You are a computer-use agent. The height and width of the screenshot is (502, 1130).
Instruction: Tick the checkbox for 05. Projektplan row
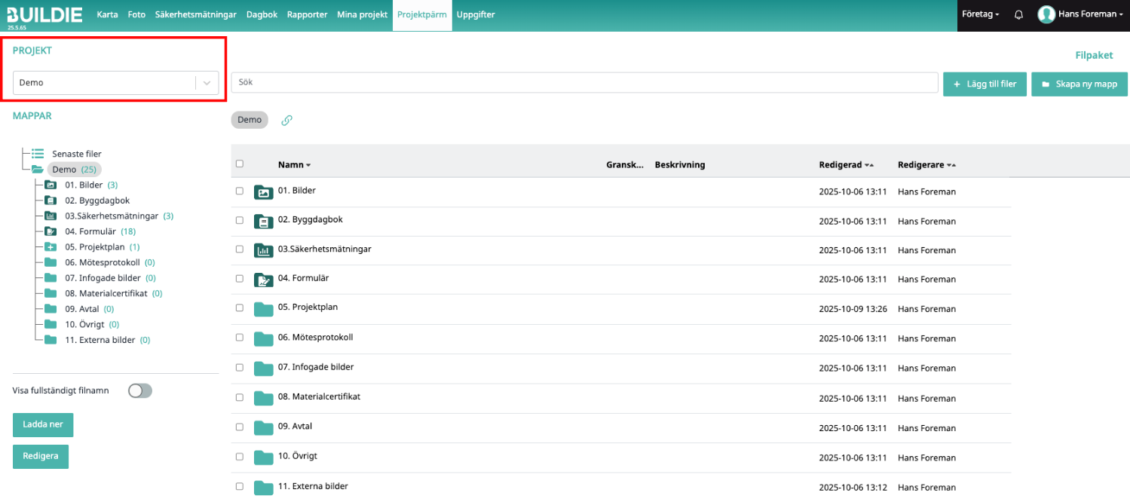240,308
